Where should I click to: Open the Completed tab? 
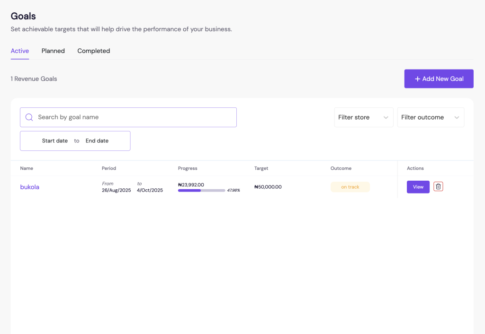[93, 51]
